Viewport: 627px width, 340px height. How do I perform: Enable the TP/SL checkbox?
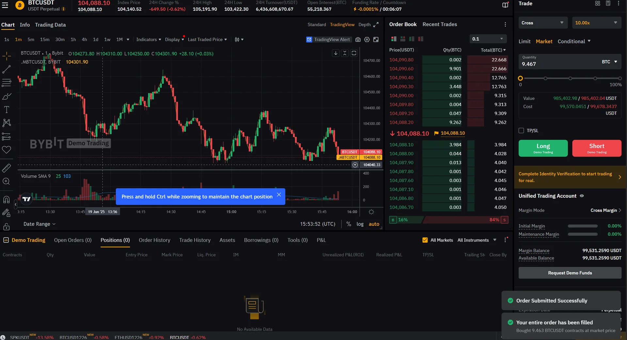tap(521, 131)
